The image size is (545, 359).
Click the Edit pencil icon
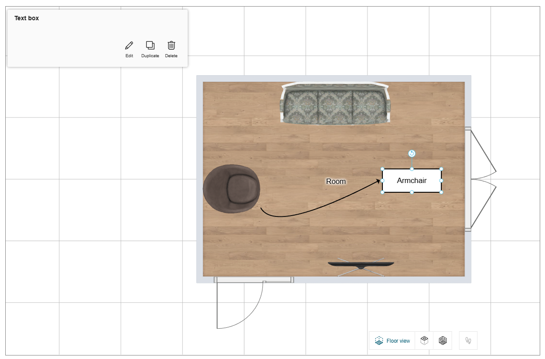point(129,45)
